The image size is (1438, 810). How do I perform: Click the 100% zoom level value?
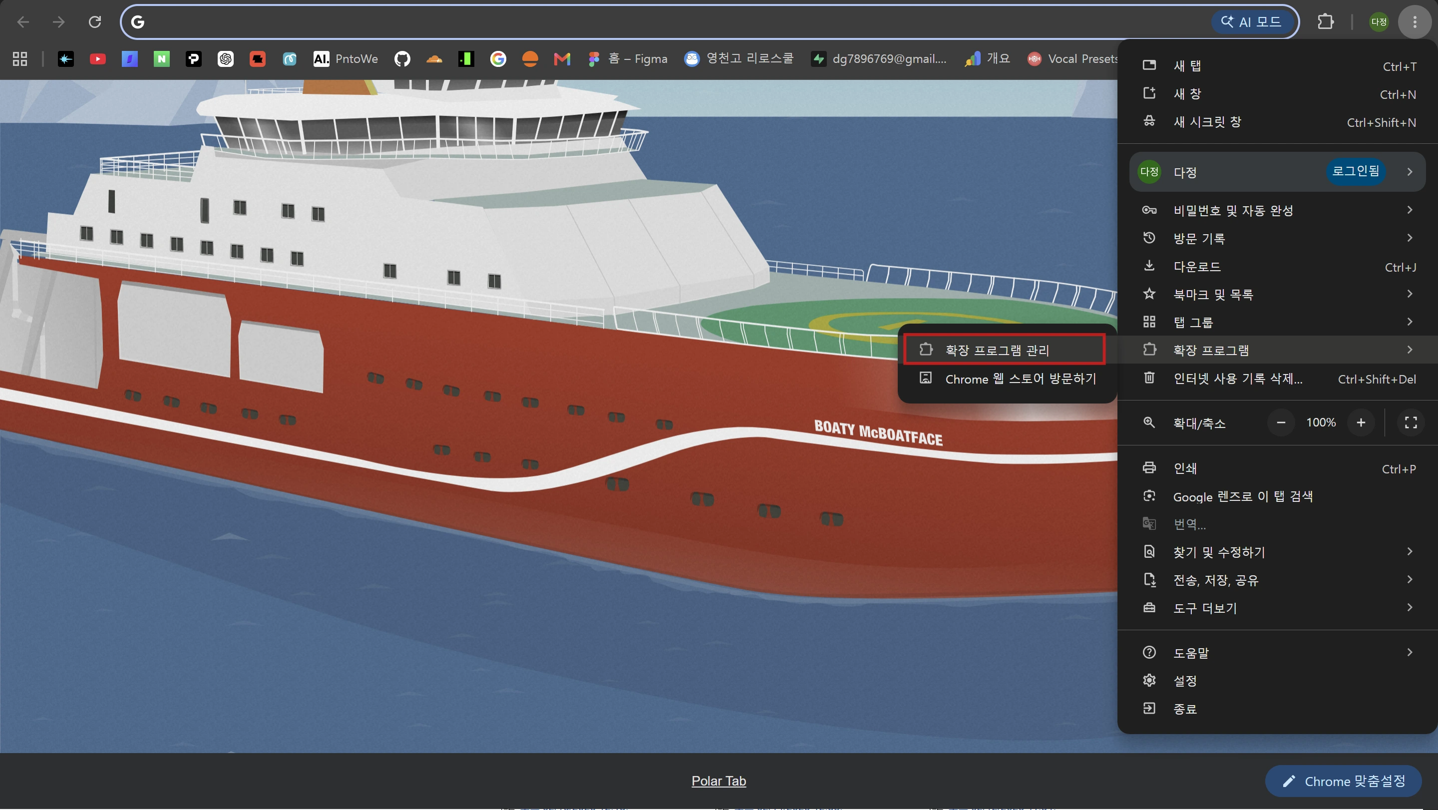point(1321,422)
